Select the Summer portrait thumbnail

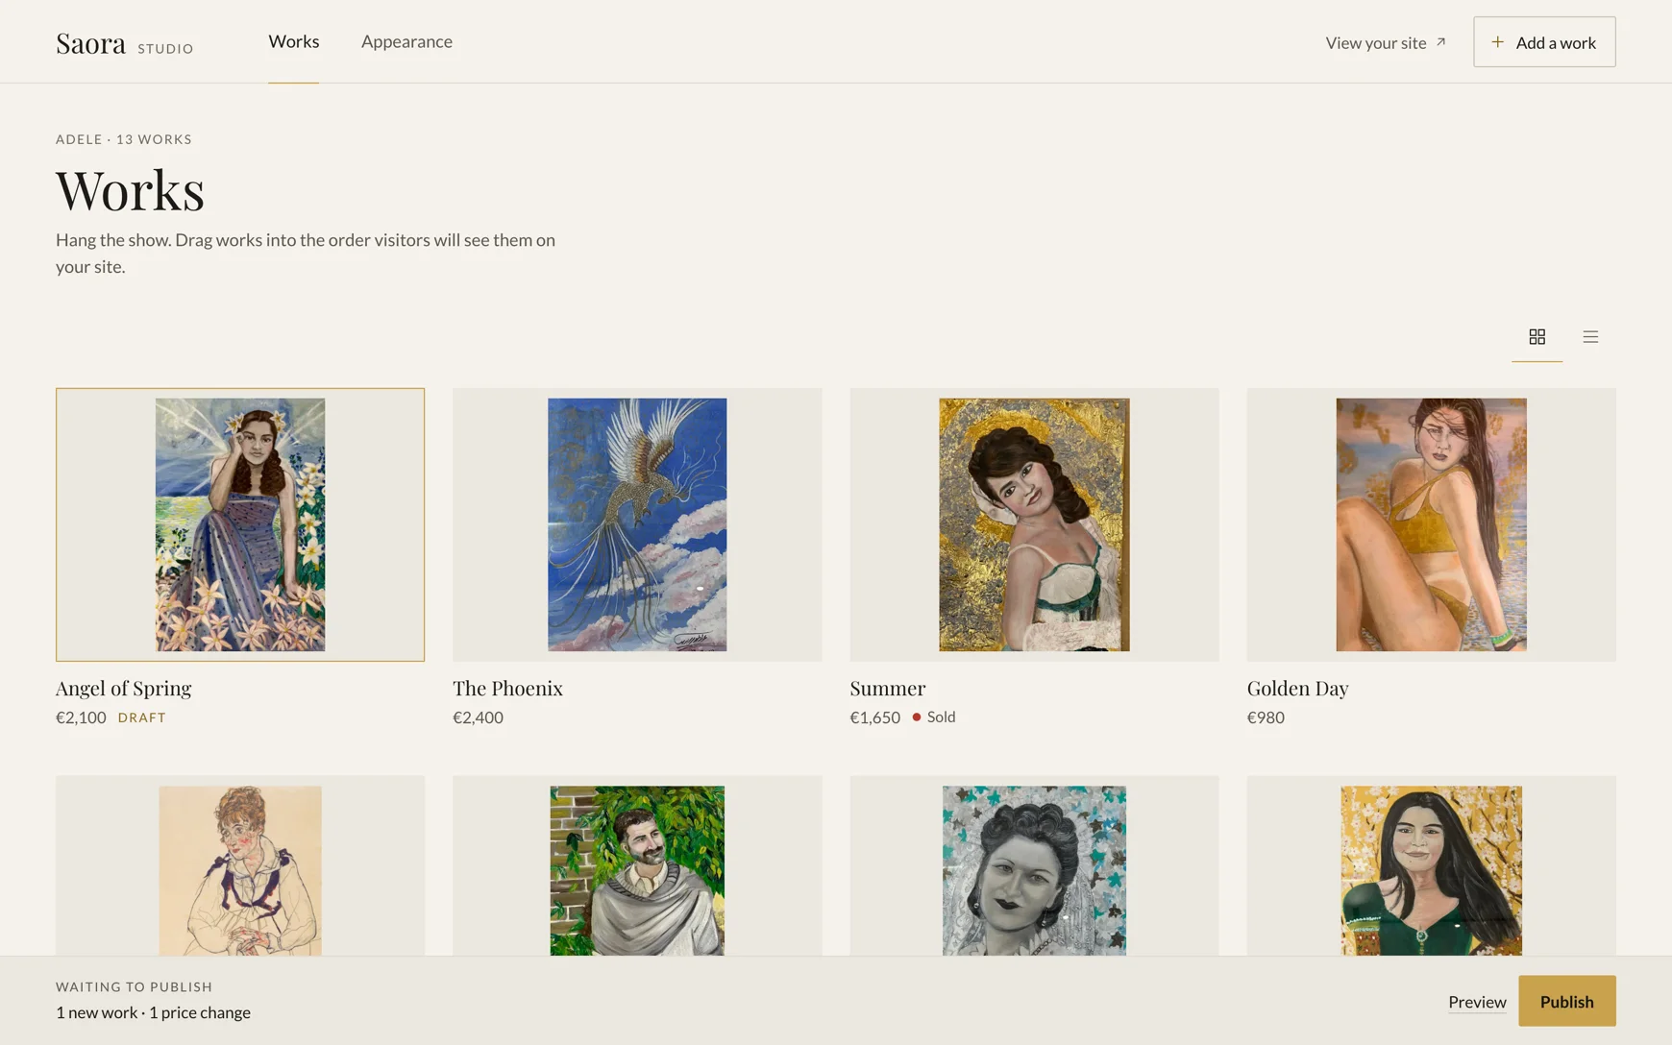tap(1034, 524)
